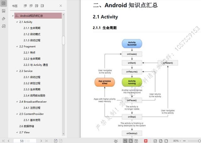
Task: Open bookmark 2.1.2 启动模式
Action: click(x=32, y=34)
